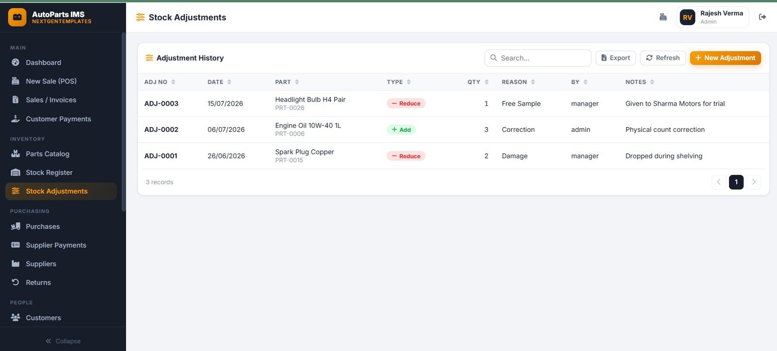Click the sliders icon next to Adjustment History
The height and width of the screenshot is (351, 777).
coord(150,58)
